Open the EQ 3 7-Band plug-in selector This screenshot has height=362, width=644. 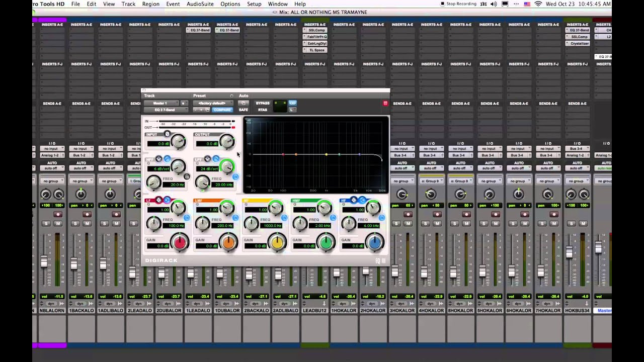(166, 110)
